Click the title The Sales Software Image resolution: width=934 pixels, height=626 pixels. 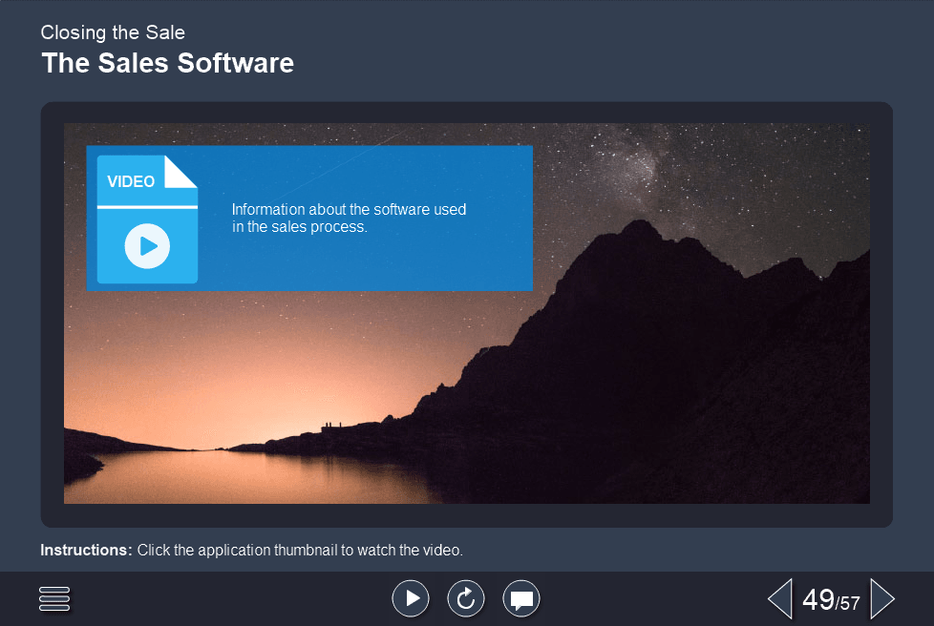(x=167, y=63)
